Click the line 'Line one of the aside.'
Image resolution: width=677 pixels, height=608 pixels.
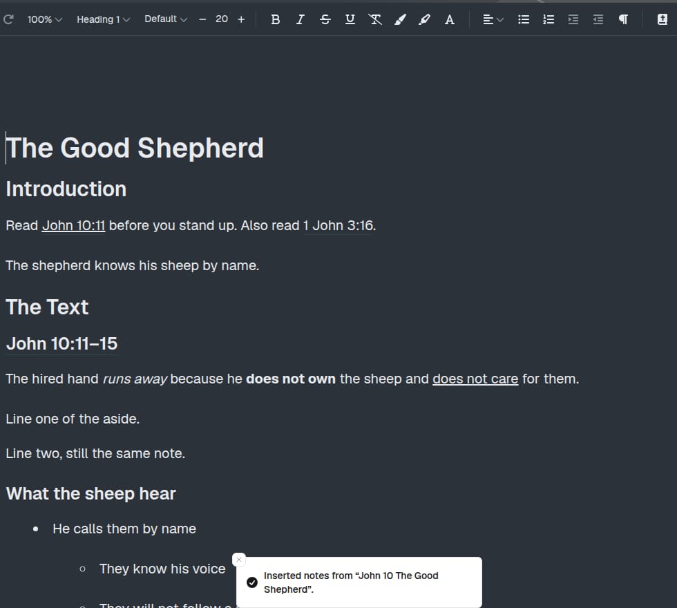pyautogui.click(x=73, y=419)
